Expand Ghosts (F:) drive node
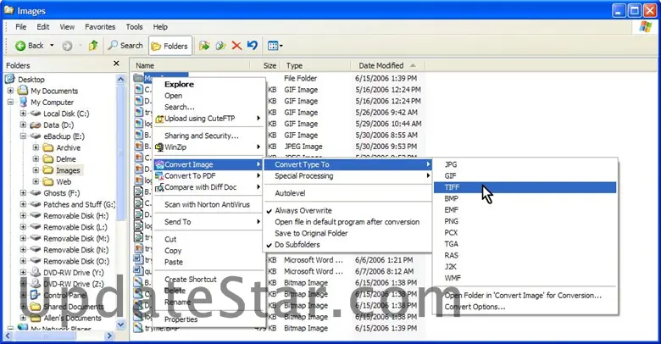This screenshot has height=344, width=661. pyautogui.click(x=23, y=193)
